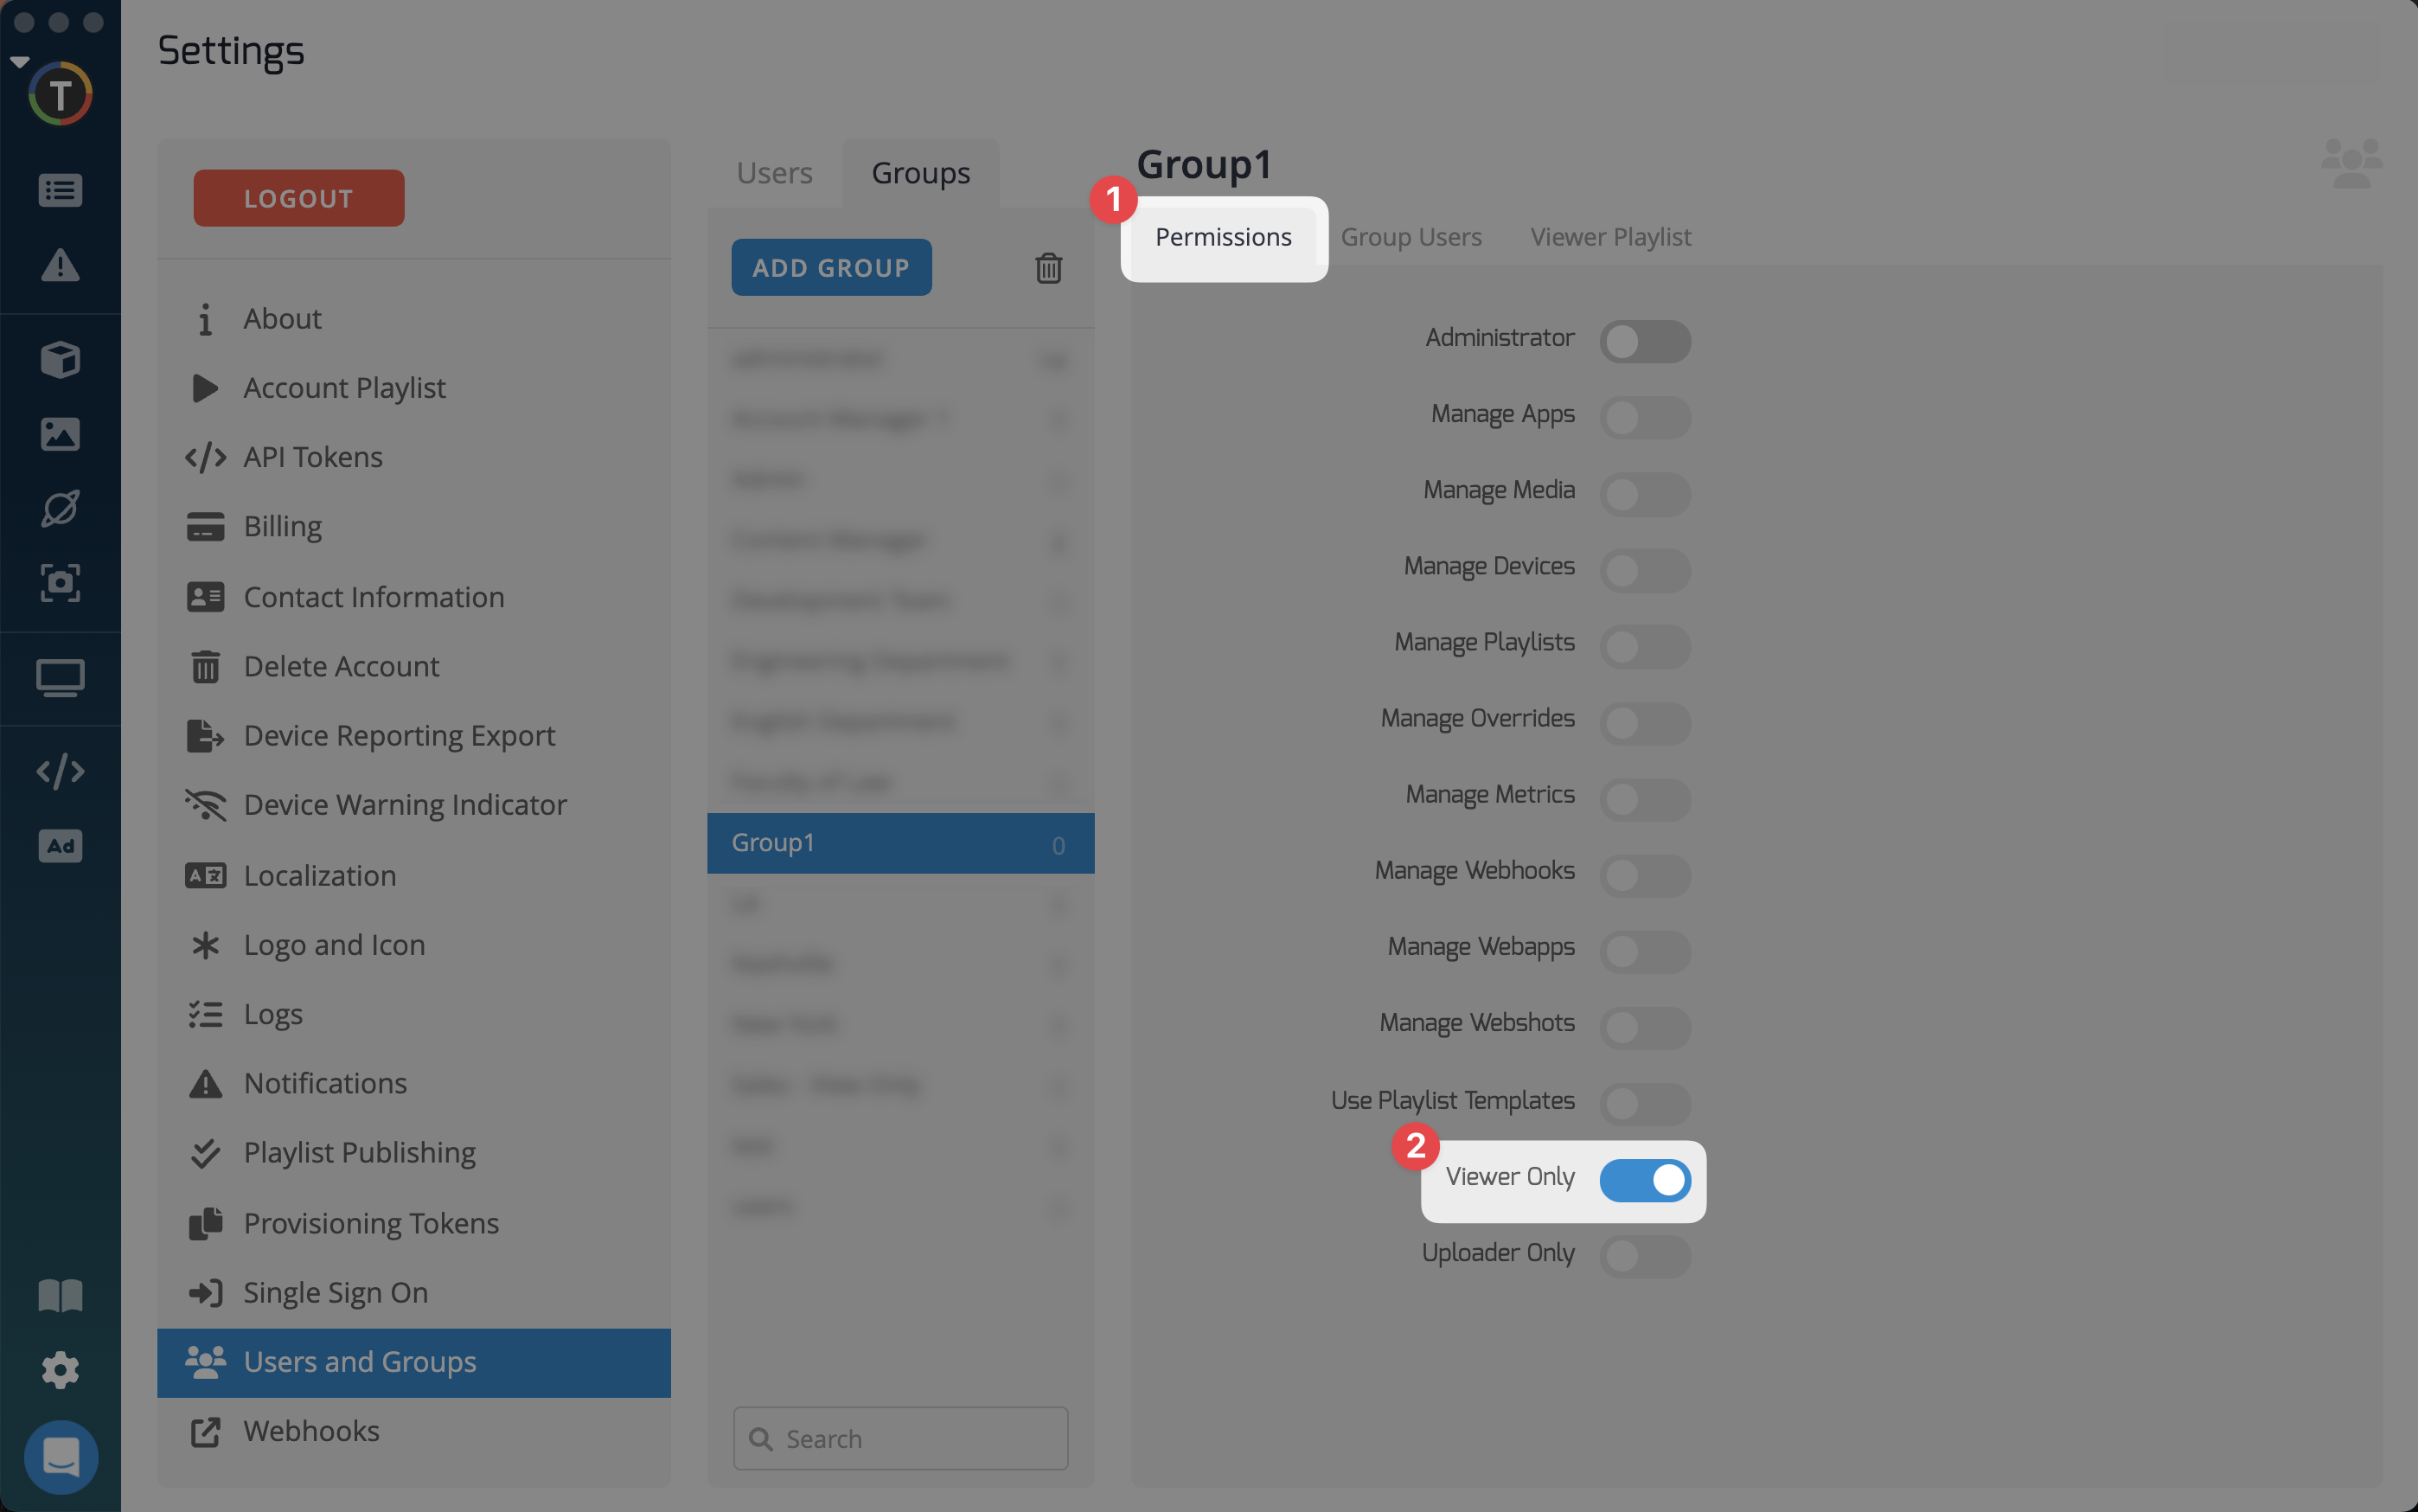The height and width of the screenshot is (1512, 2418).
Task: Open the devices monitor icon in sidebar
Action: click(60, 678)
